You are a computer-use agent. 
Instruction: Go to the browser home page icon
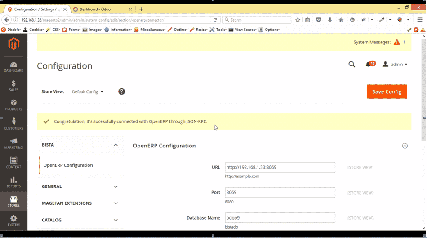(341, 20)
